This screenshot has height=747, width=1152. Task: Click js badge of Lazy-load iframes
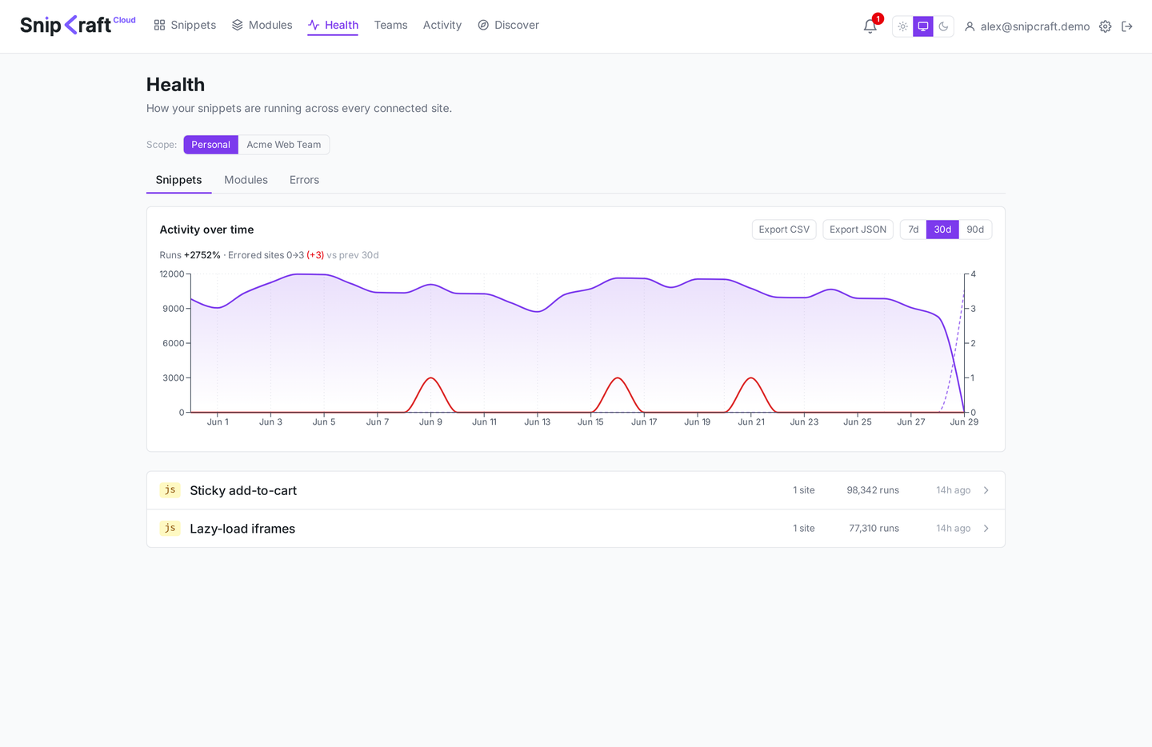coord(170,529)
